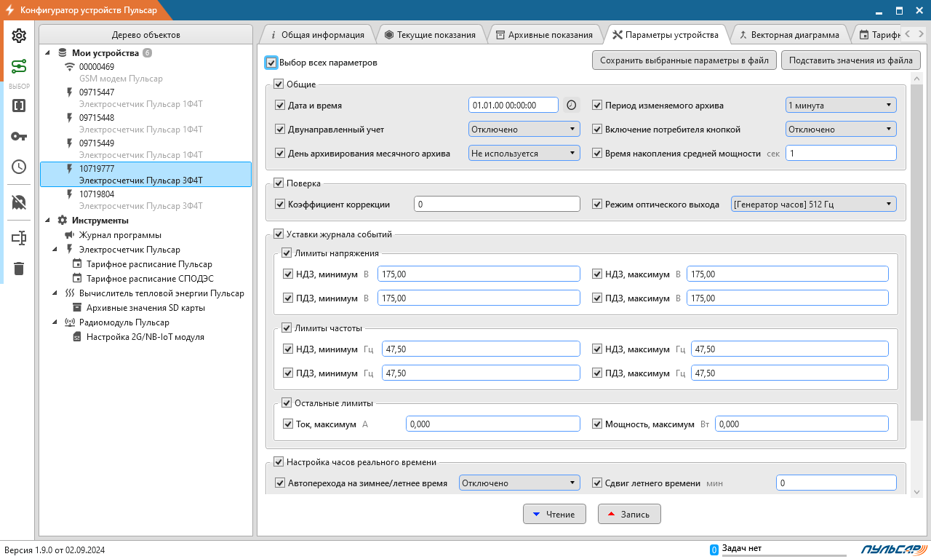Select device 09715448 in the tree
931x559 pixels.
click(x=145, y=124)
